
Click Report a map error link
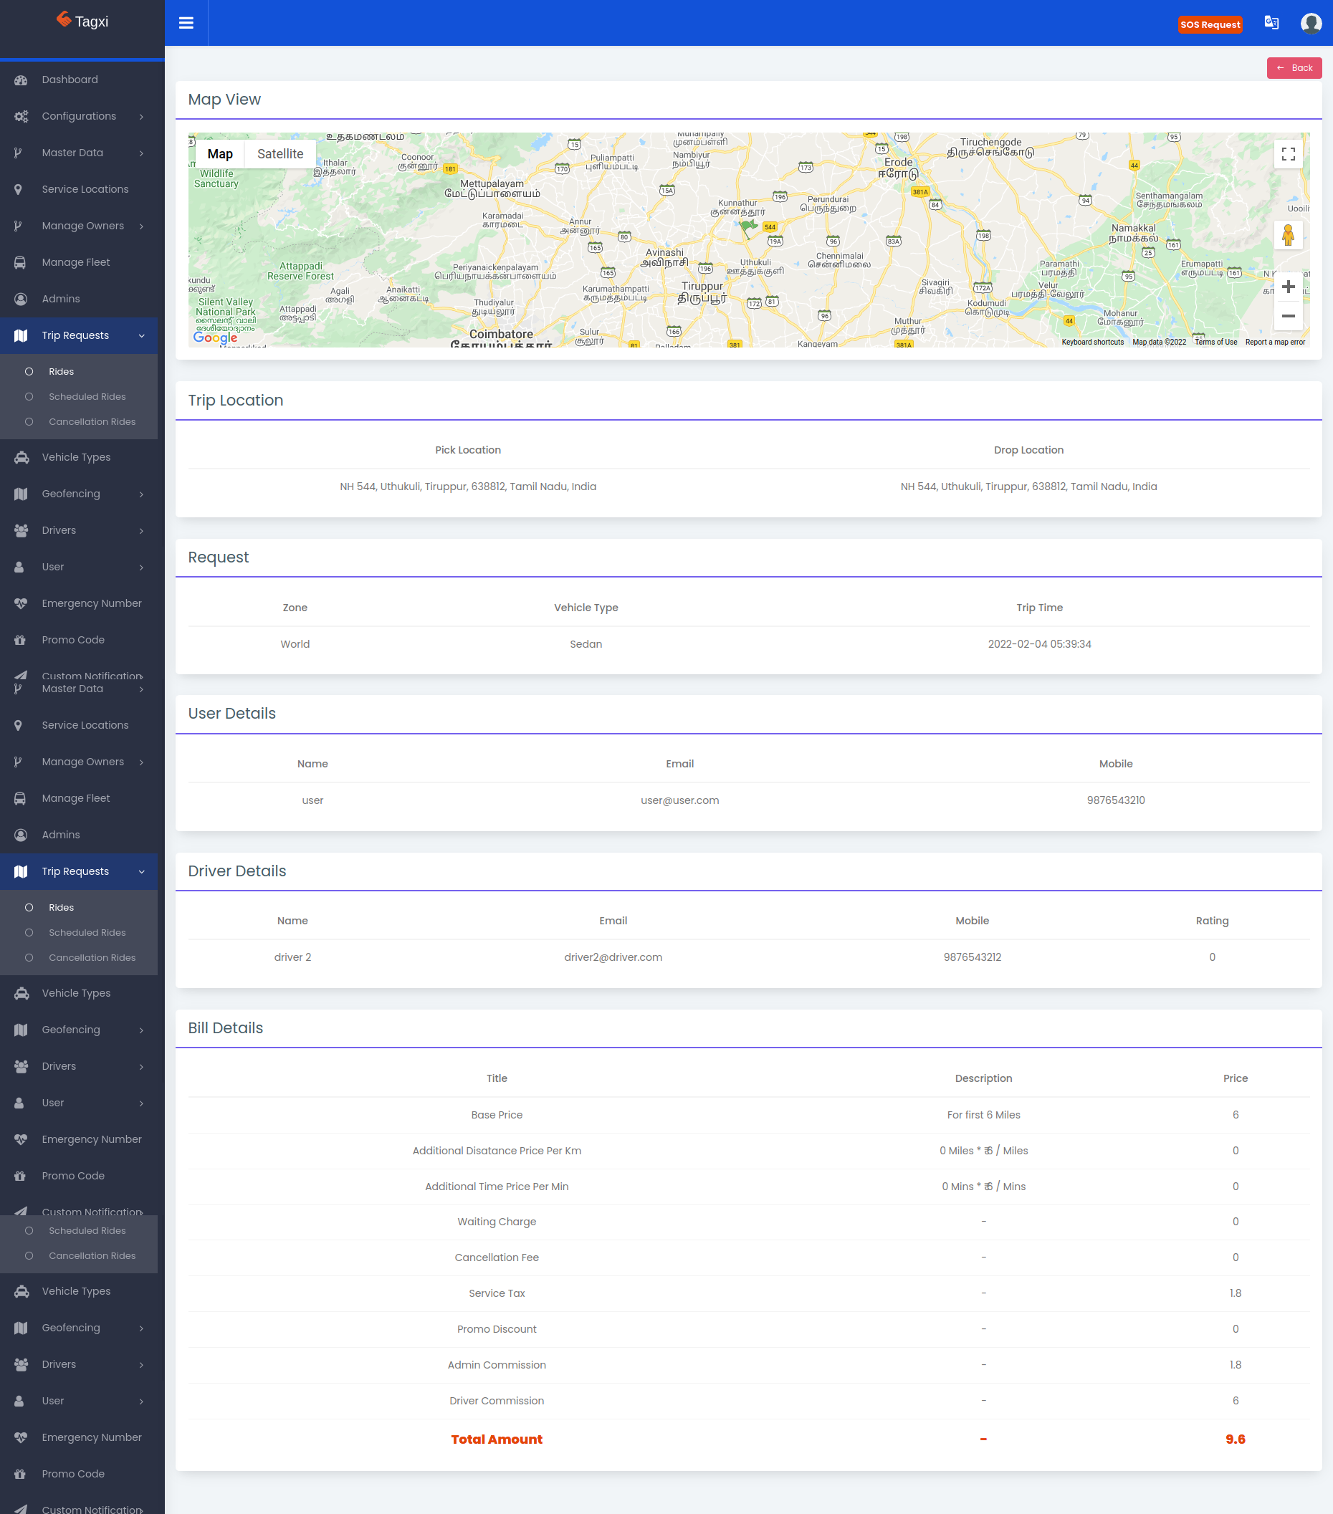(1274, 342)
